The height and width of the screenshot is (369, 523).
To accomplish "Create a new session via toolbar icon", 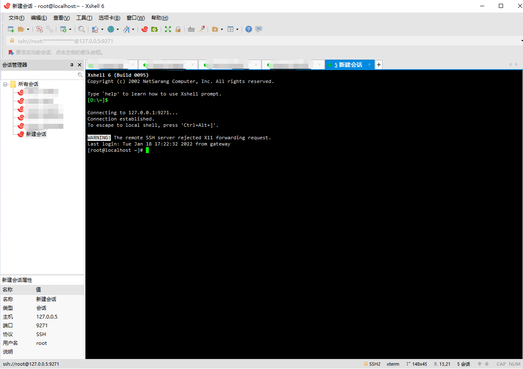I will pyautogui.click(x=11, y=29).
